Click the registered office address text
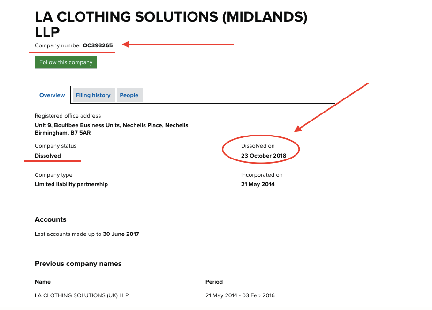 [112, 129]
